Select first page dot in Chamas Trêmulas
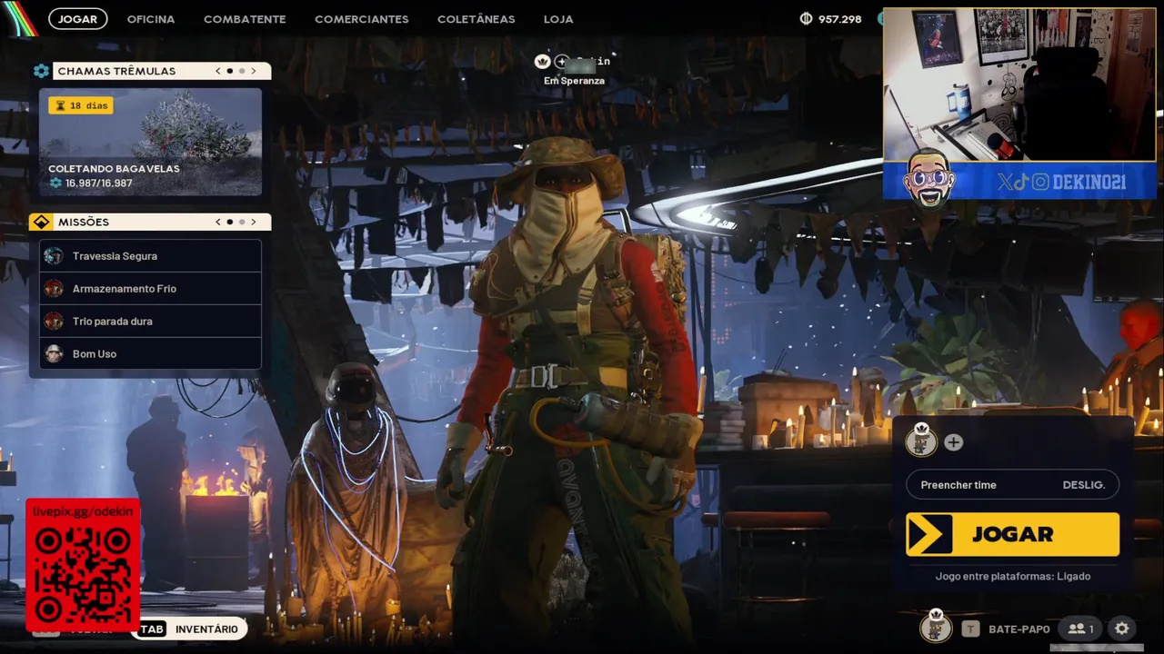Viewport: 1164px width, 654px height. [230, 71]
